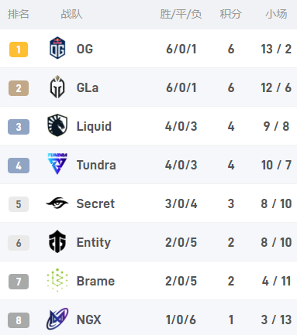Open the Secret team name link
Viewport: 297px width, 335px height.
tap(95, 203)
